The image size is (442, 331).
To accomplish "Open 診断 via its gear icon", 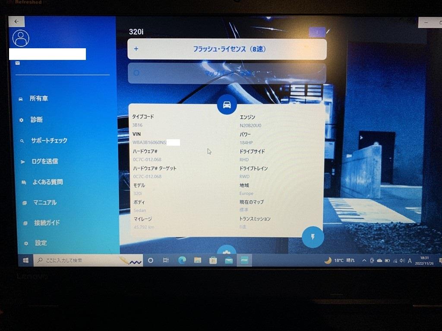I will coord(31,120).
